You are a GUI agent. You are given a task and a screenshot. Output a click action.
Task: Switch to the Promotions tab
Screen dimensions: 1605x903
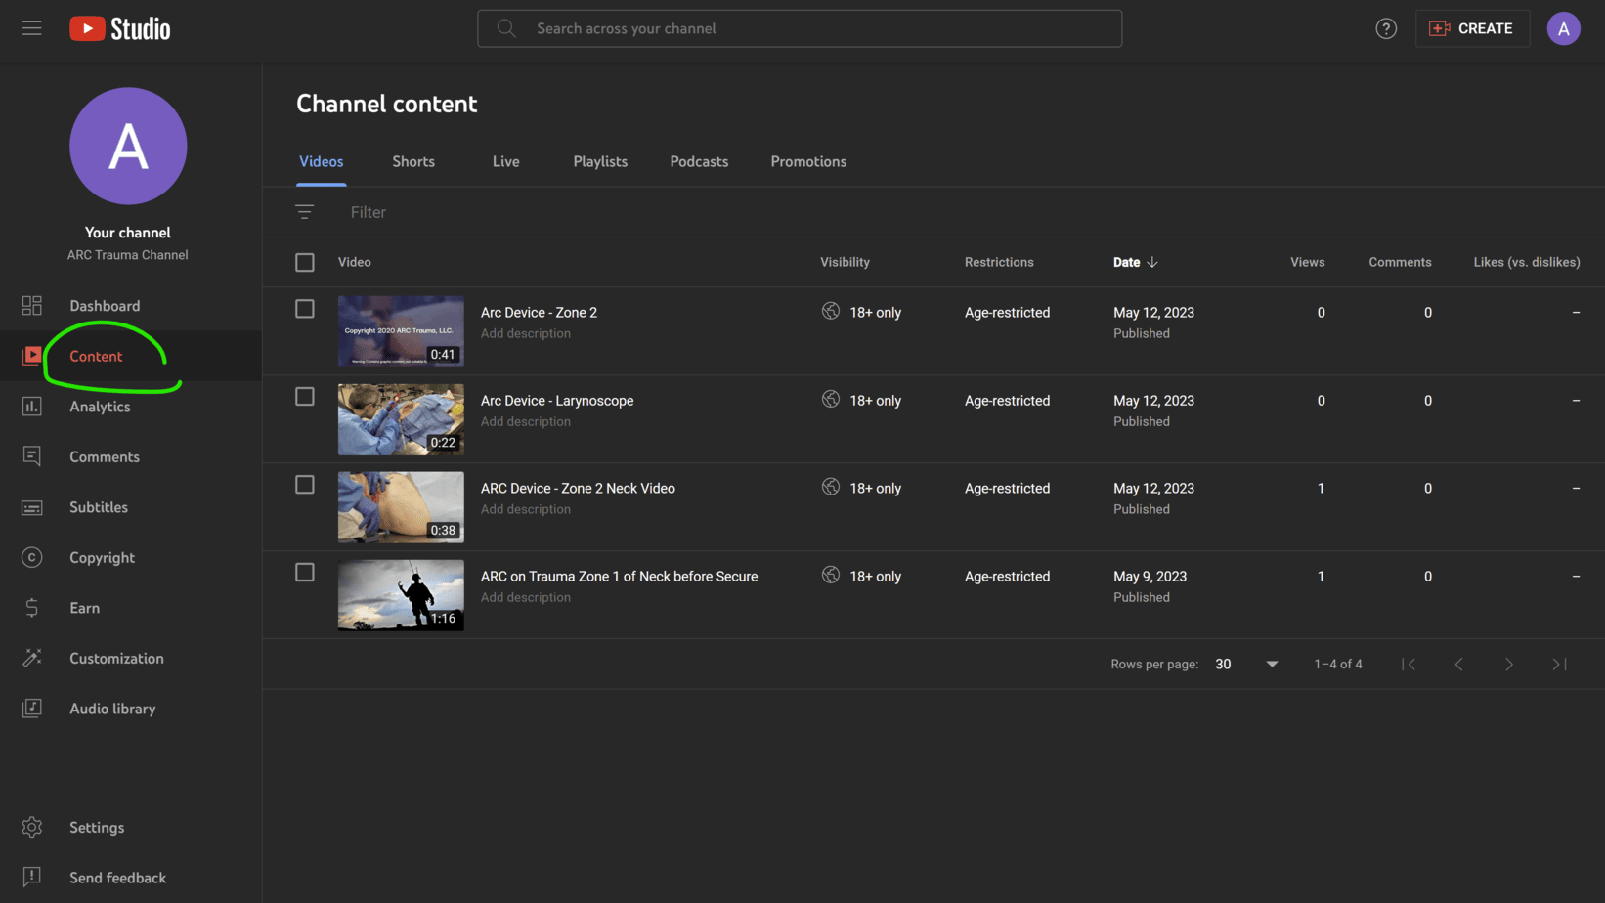point(808,162)
